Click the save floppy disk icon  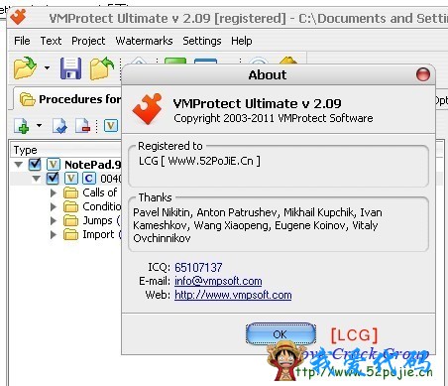click(70, 68)
